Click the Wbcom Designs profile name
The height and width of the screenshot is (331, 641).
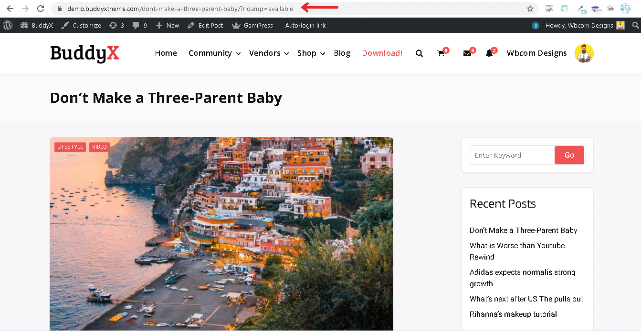tap(537, 53)
